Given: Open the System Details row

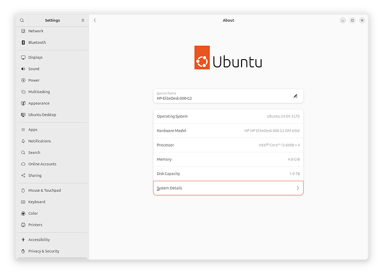Looking at the screenshot, I should pos(228,188).
